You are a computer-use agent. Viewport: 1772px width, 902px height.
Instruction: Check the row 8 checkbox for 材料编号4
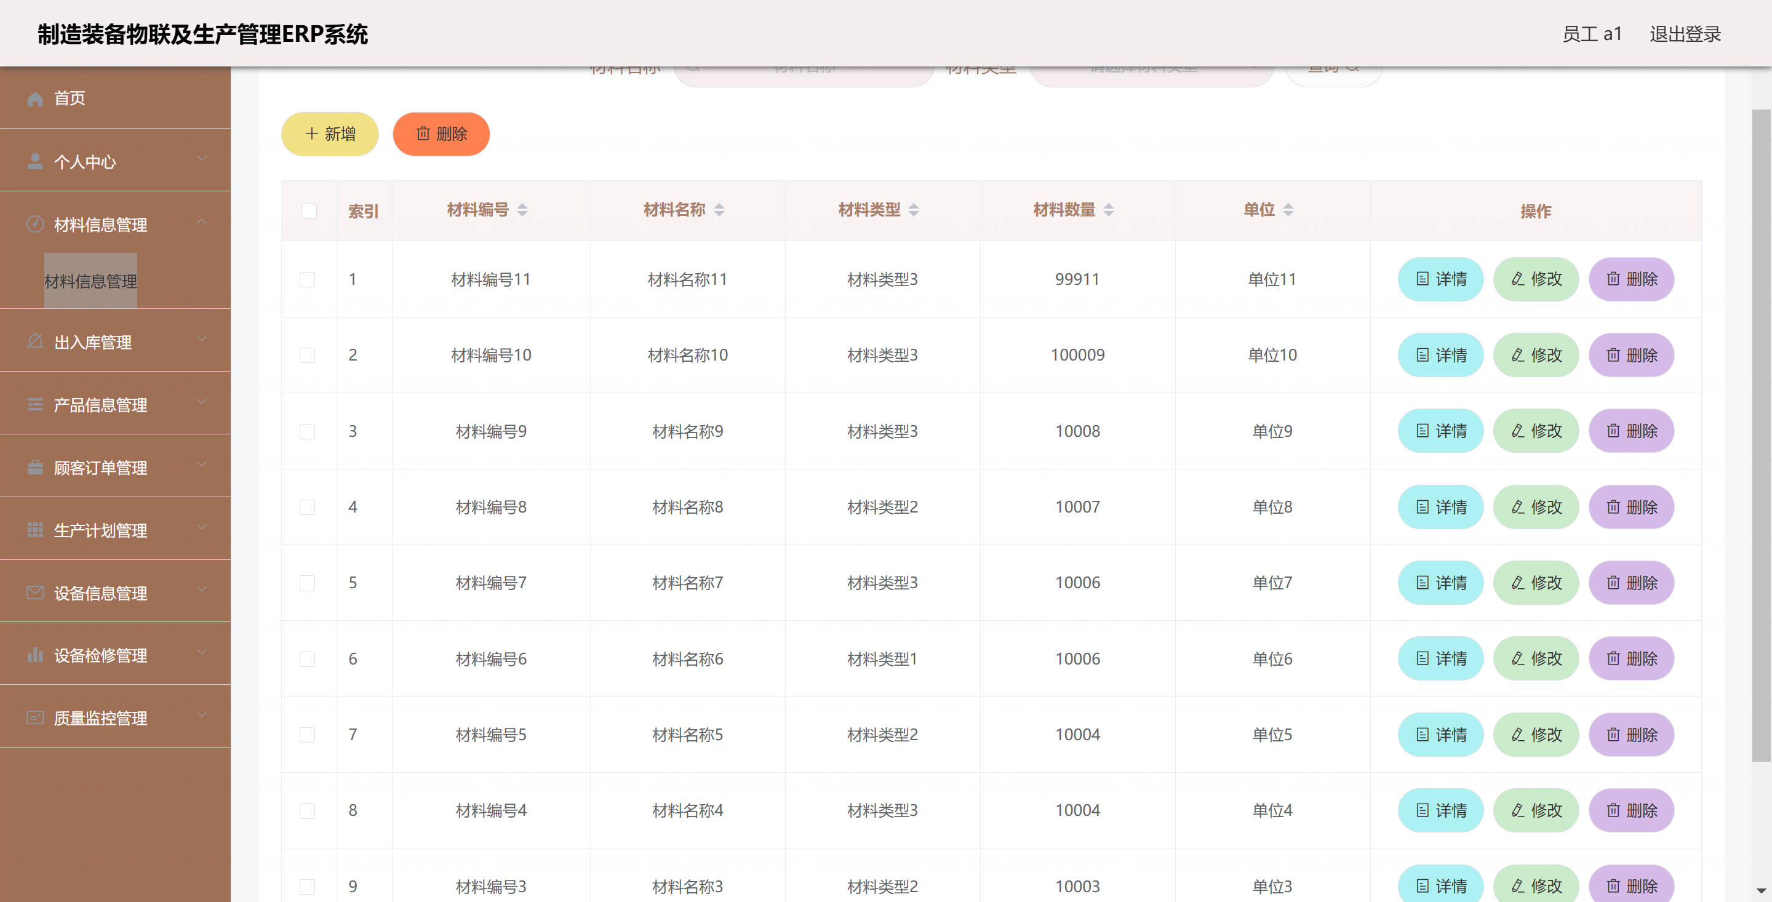click(308, 810)
